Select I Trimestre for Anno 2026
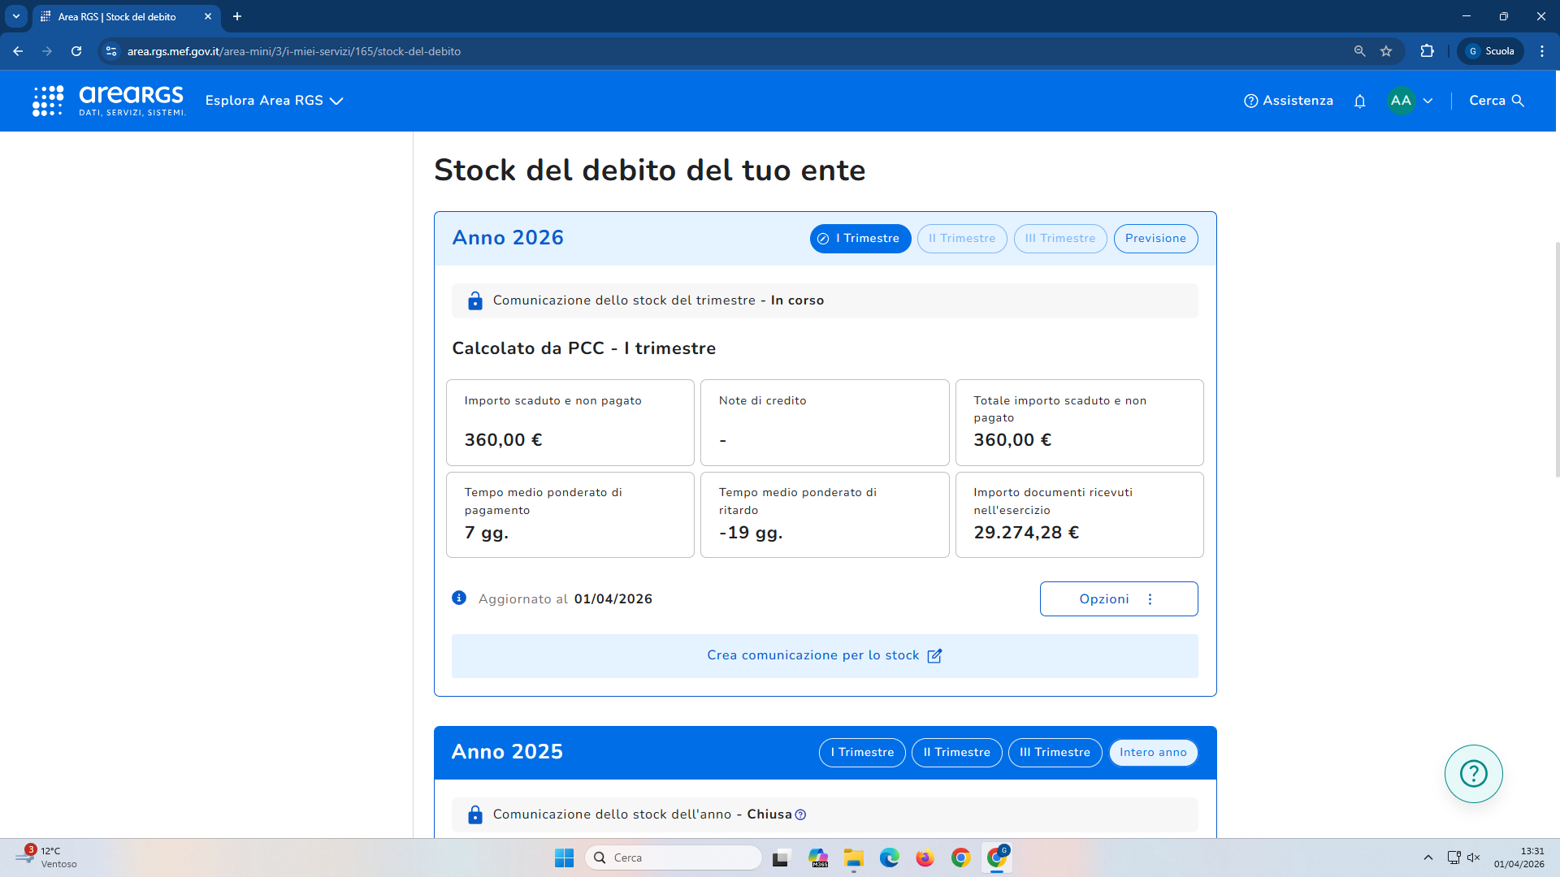1560x877 pixels. 860,239
